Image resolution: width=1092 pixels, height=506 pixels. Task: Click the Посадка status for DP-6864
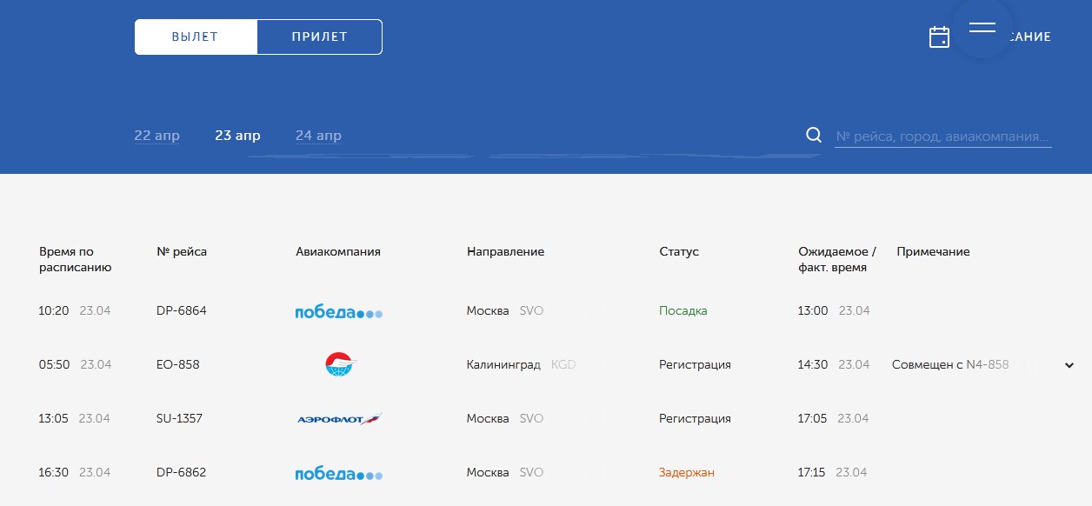click(x=682, y=310)
